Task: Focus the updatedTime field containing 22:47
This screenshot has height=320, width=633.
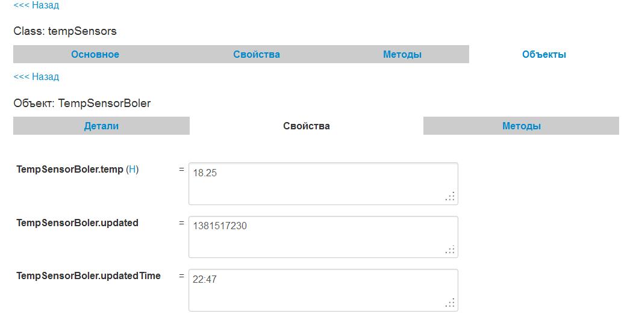Action: click(323, 289)
